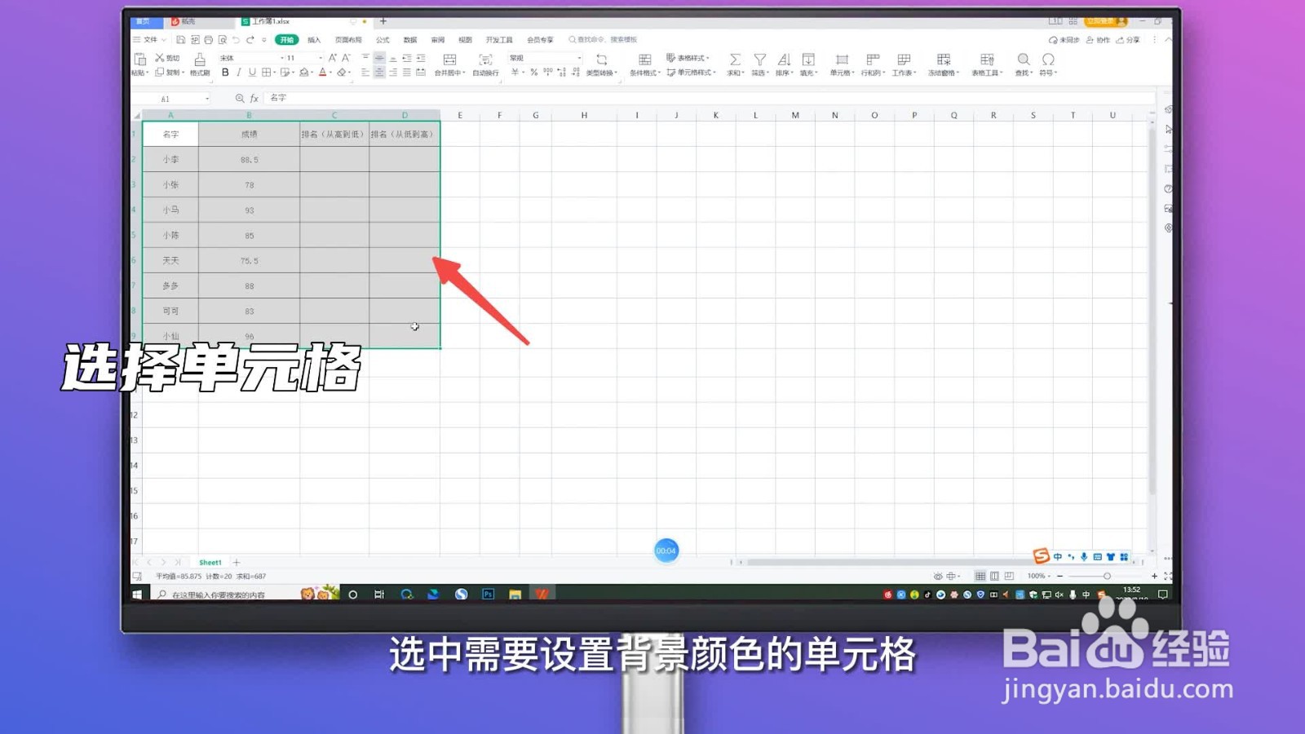Increase font size with the larger A icon
The image size is (1305, 734).
332,58
